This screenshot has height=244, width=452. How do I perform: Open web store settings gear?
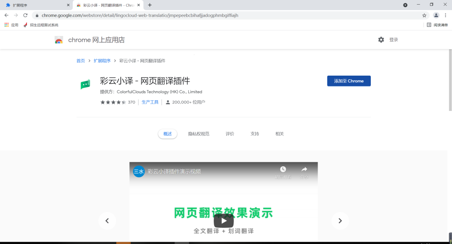[381, 40]
